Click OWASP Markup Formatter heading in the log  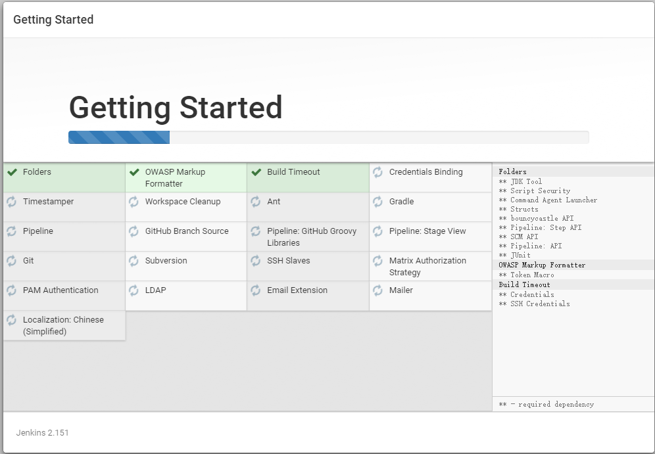click(542, 265)
